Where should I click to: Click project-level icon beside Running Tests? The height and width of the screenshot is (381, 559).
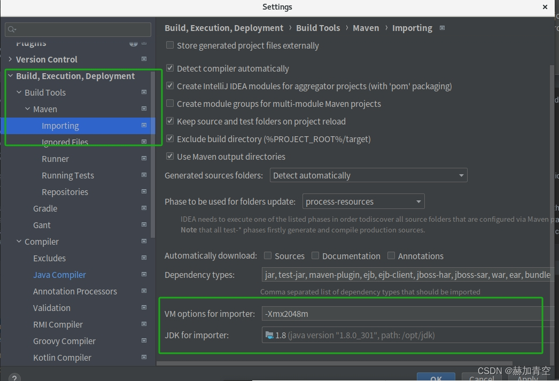(x=144, y=175)
